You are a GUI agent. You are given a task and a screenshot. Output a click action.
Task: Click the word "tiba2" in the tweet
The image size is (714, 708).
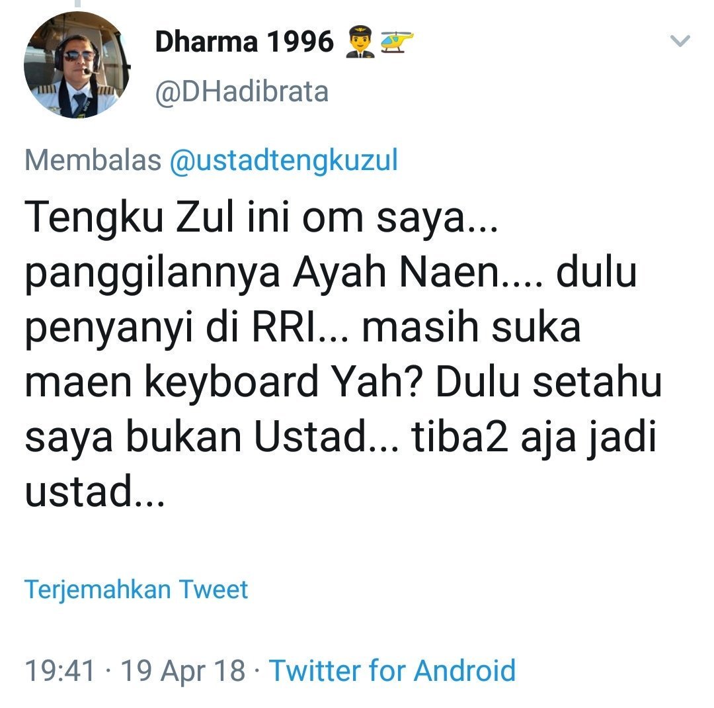(460, 437)
